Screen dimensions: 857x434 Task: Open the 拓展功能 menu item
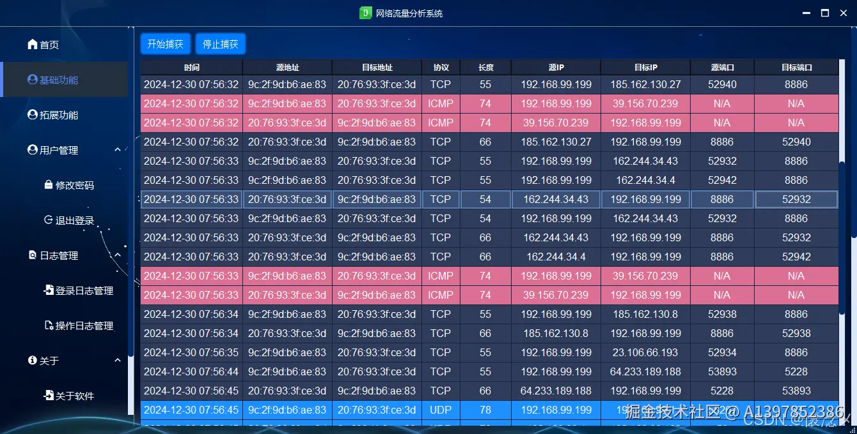[64, 115]
